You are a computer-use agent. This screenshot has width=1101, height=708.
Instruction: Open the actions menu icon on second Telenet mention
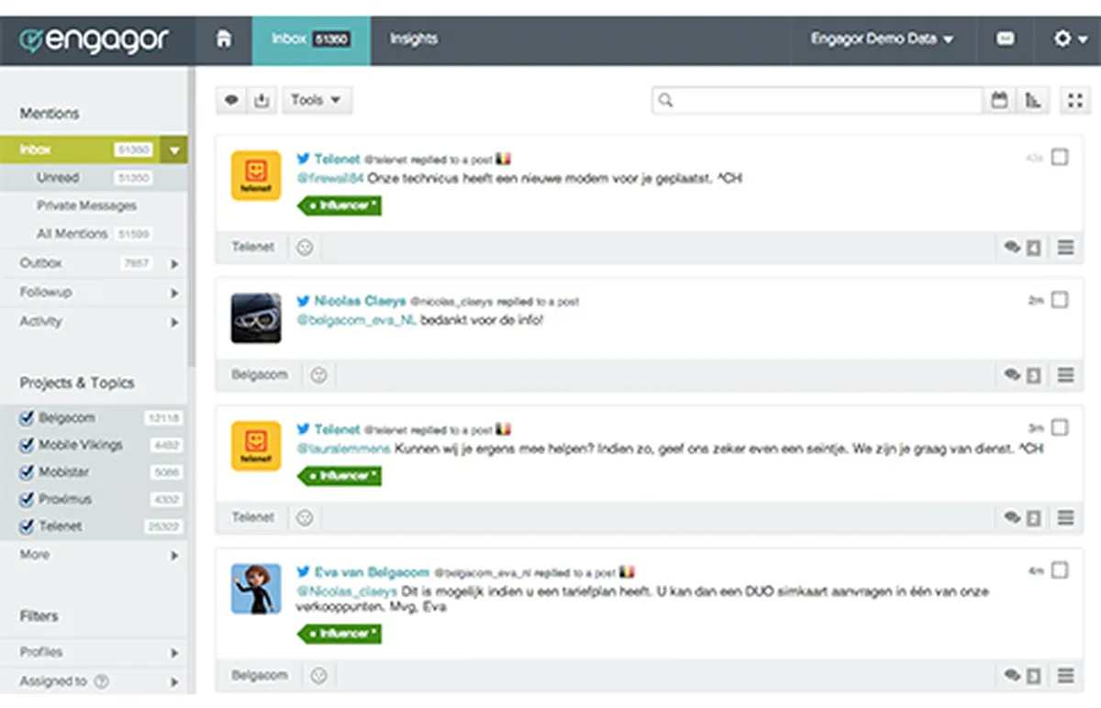point(1065,517)
